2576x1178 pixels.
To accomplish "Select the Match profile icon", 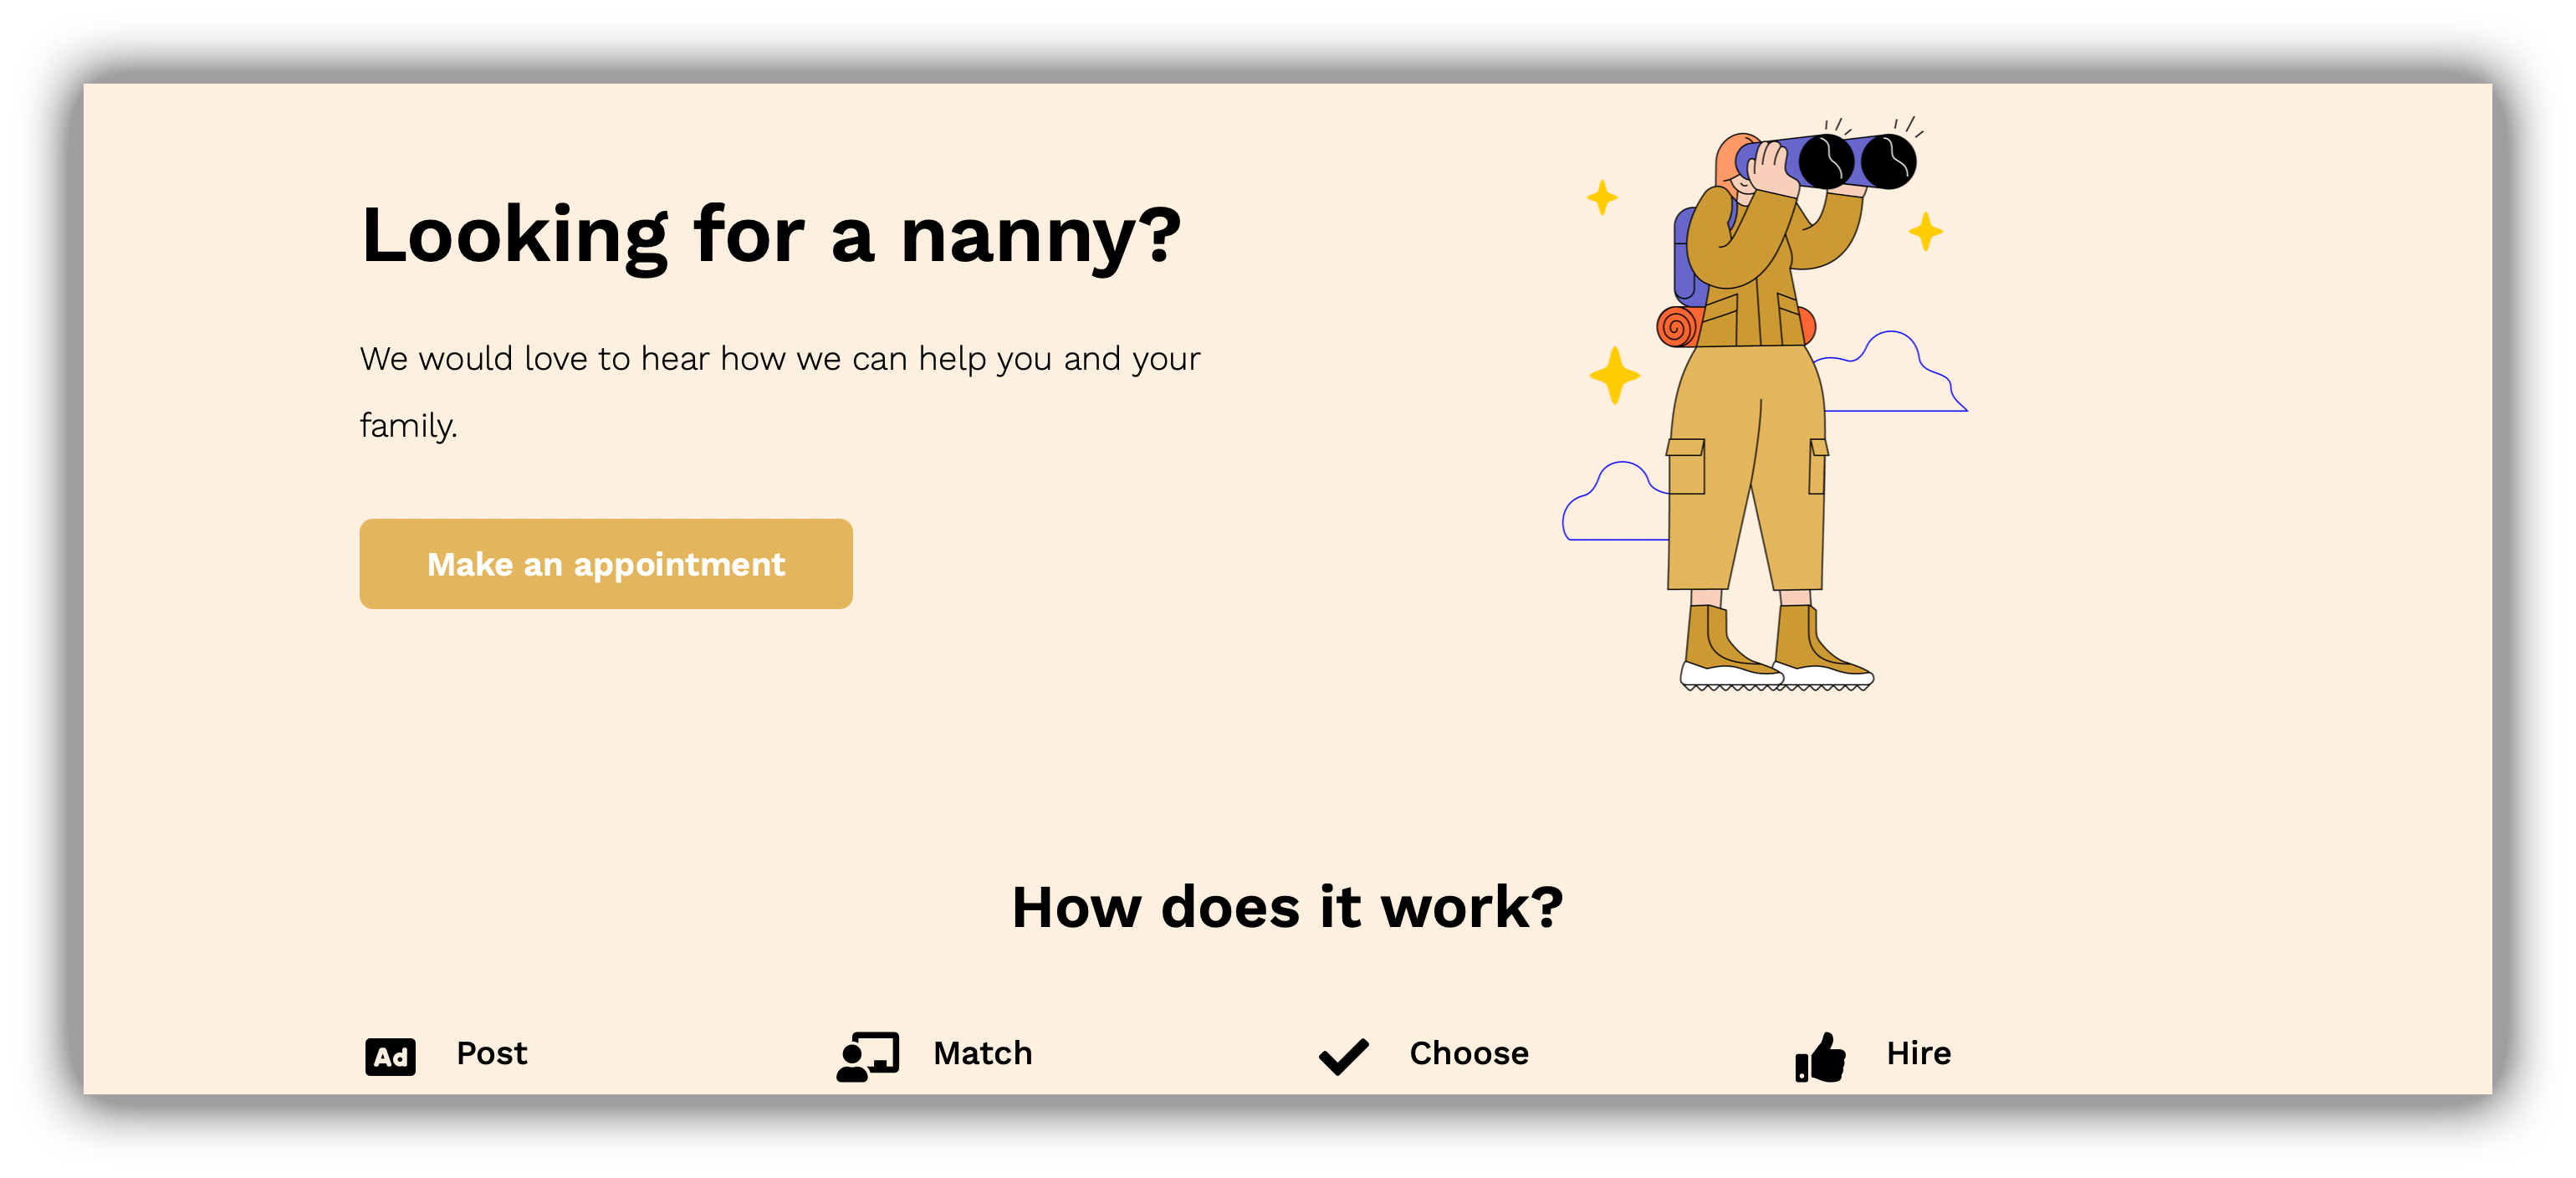I will tap(866, 1053).
